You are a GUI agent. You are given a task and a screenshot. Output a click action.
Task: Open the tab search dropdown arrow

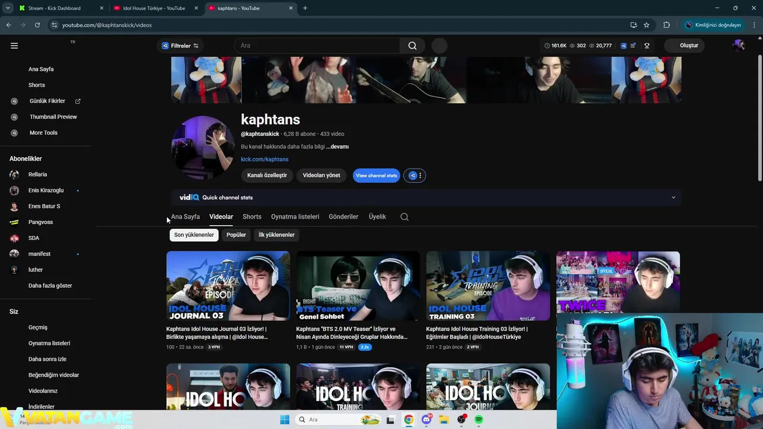(x=8, y=8)
